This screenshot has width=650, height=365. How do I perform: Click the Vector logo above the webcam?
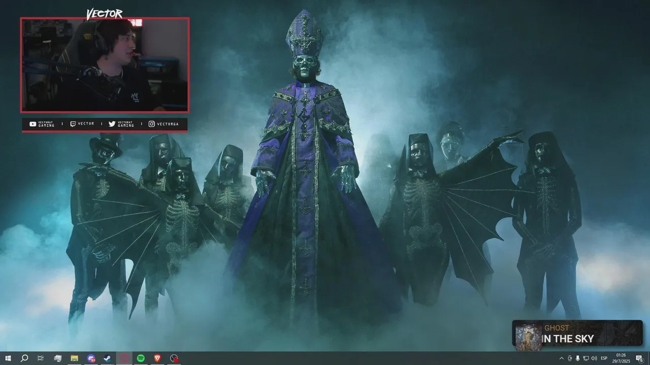(104, 14)
